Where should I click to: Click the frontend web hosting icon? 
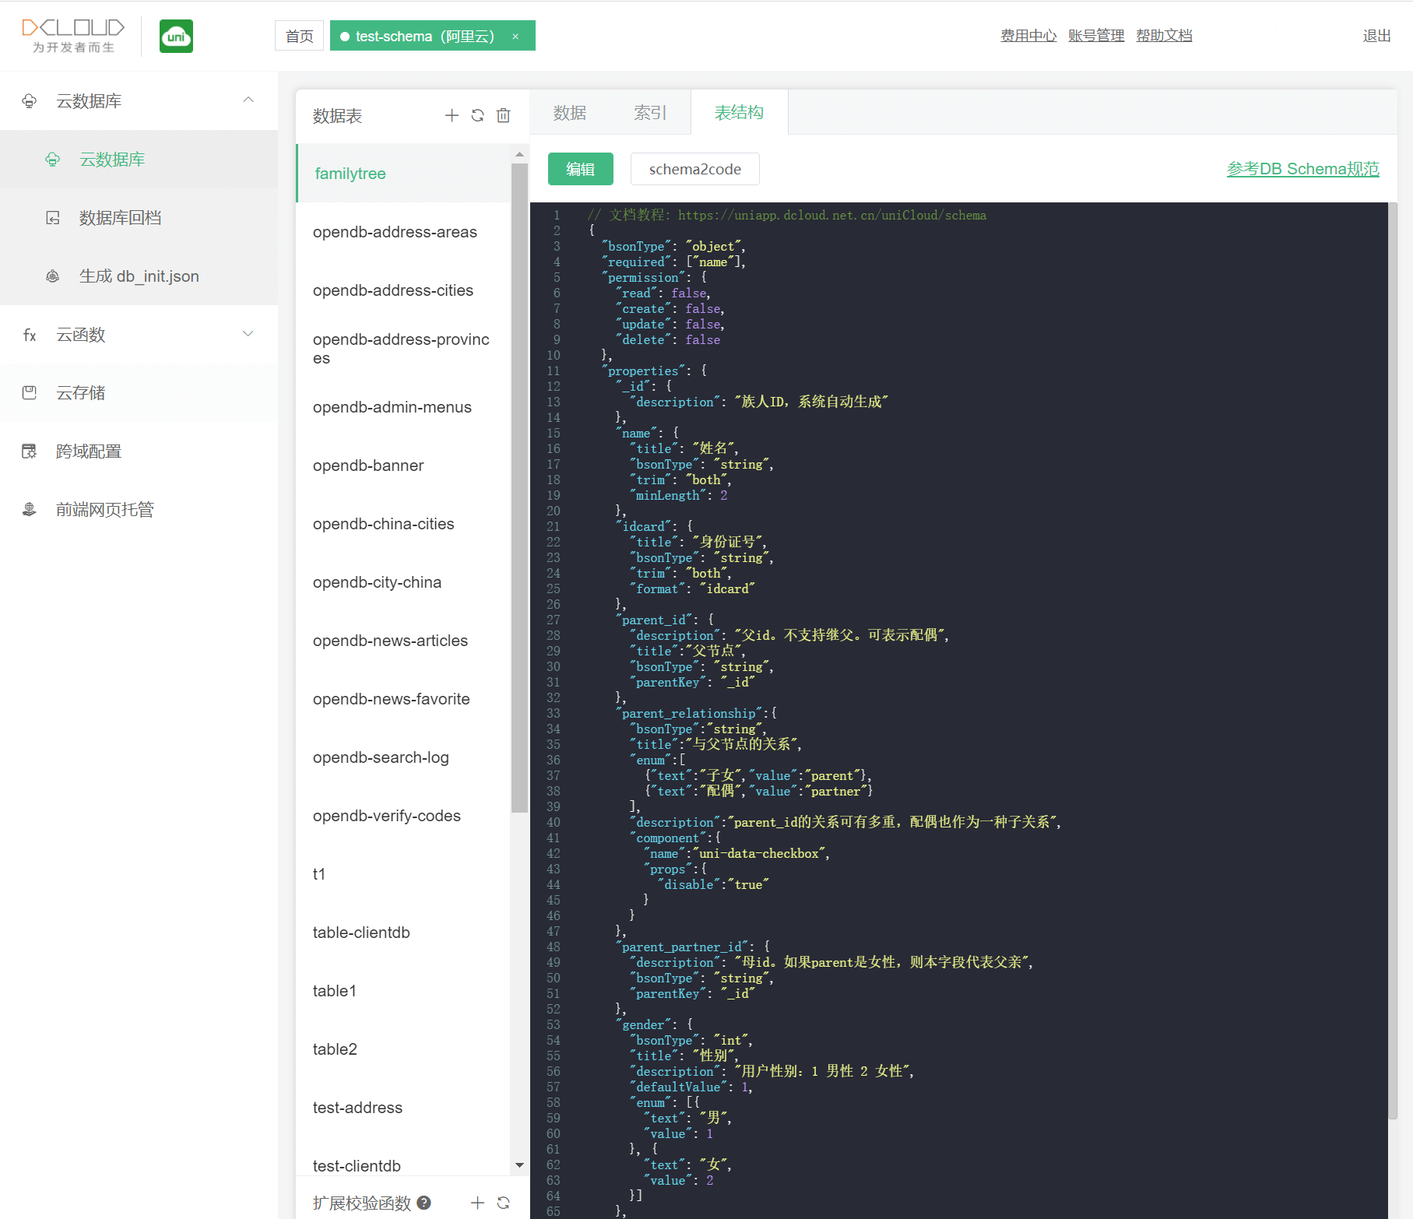tap(30, 510)
